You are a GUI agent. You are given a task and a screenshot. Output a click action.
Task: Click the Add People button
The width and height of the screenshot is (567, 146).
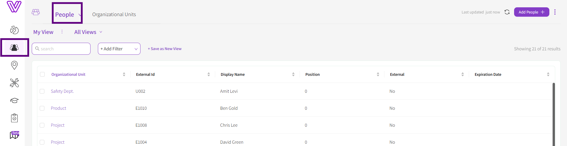pyautogui.click(x=531, y=12)
